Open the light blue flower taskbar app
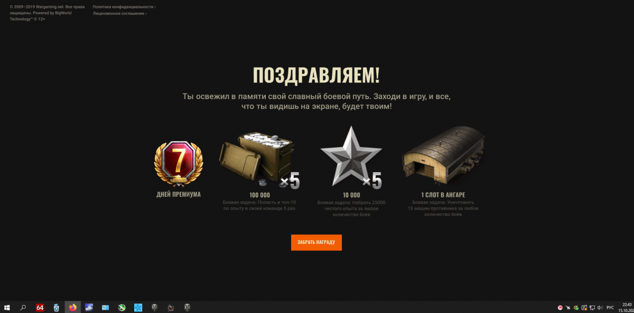This screenshot has height=313, width=634. point(138,307)
